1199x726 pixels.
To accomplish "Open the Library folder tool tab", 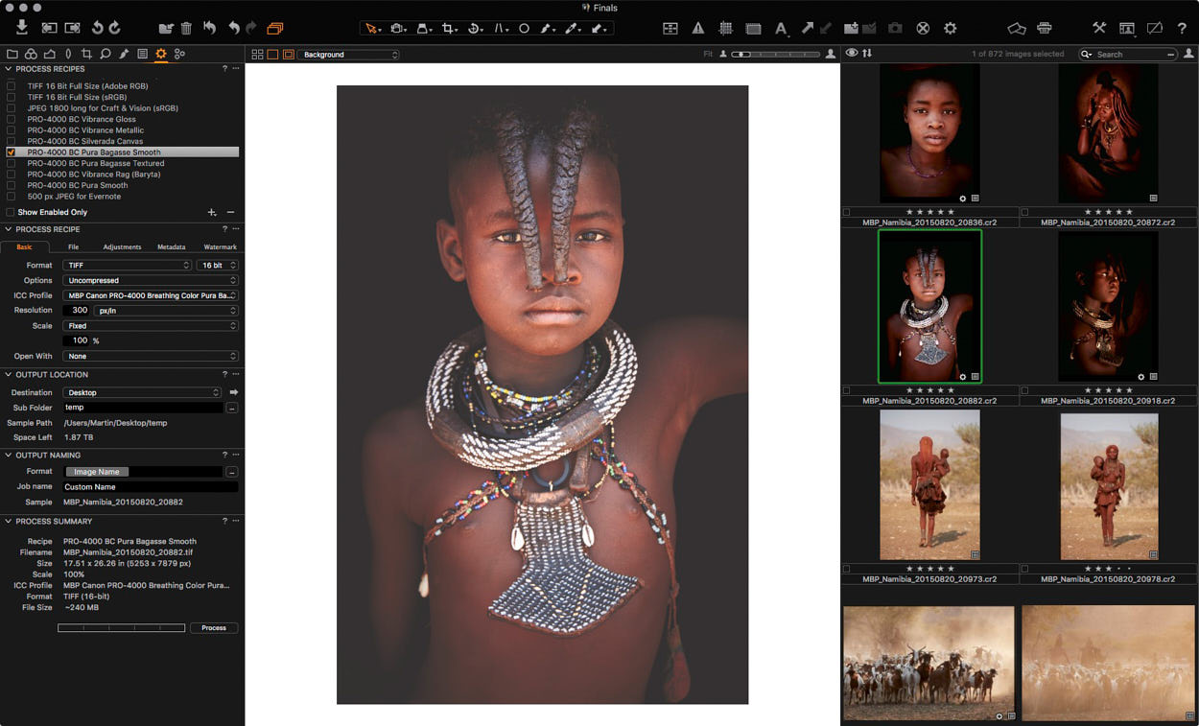I will tap(12, 54).
